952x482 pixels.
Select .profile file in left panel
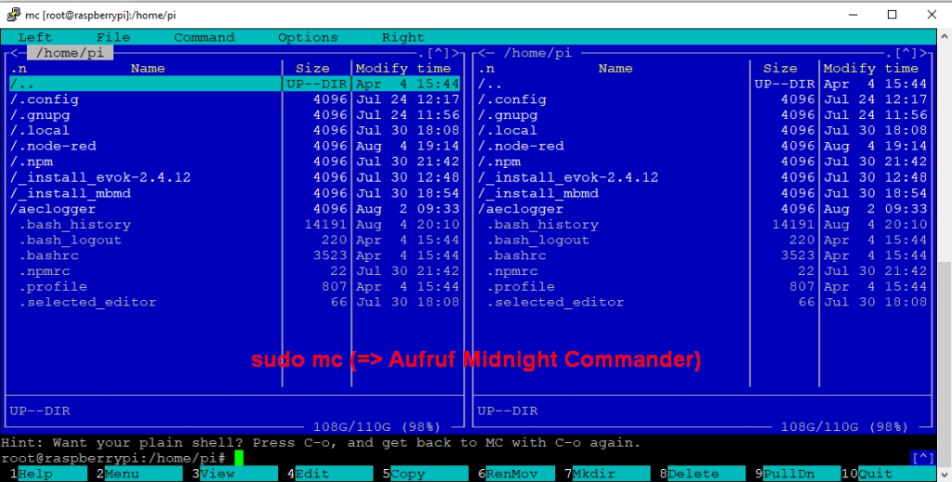[x=235, y=287]
